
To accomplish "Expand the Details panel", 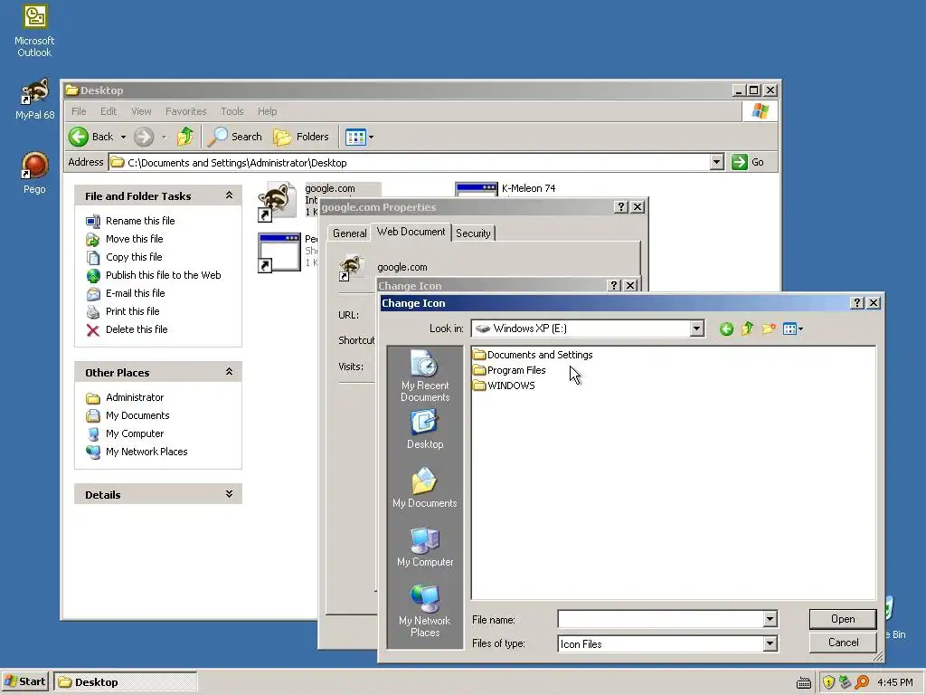I will point(229,494).
